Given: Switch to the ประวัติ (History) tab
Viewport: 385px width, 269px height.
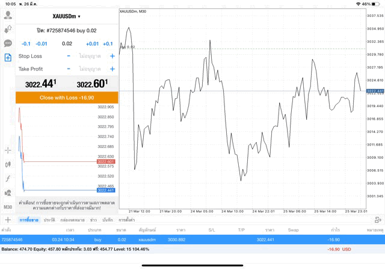Looking at the screenshot, I should pyautogui.click(x=49, y=220).
